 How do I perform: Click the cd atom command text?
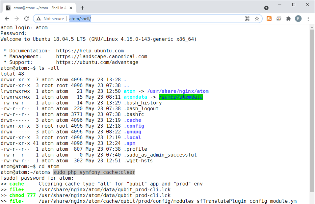49,167
